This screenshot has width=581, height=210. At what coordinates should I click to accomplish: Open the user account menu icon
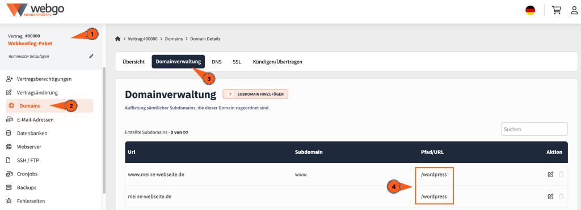point(575,10)
